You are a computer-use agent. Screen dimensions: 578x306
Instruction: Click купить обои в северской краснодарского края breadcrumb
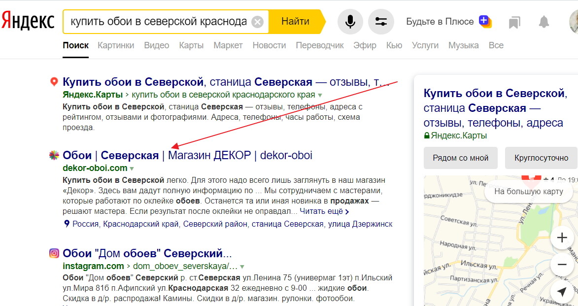(x=223, y=95)
